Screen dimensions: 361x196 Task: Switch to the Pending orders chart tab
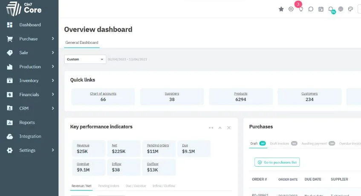[108, 186]
